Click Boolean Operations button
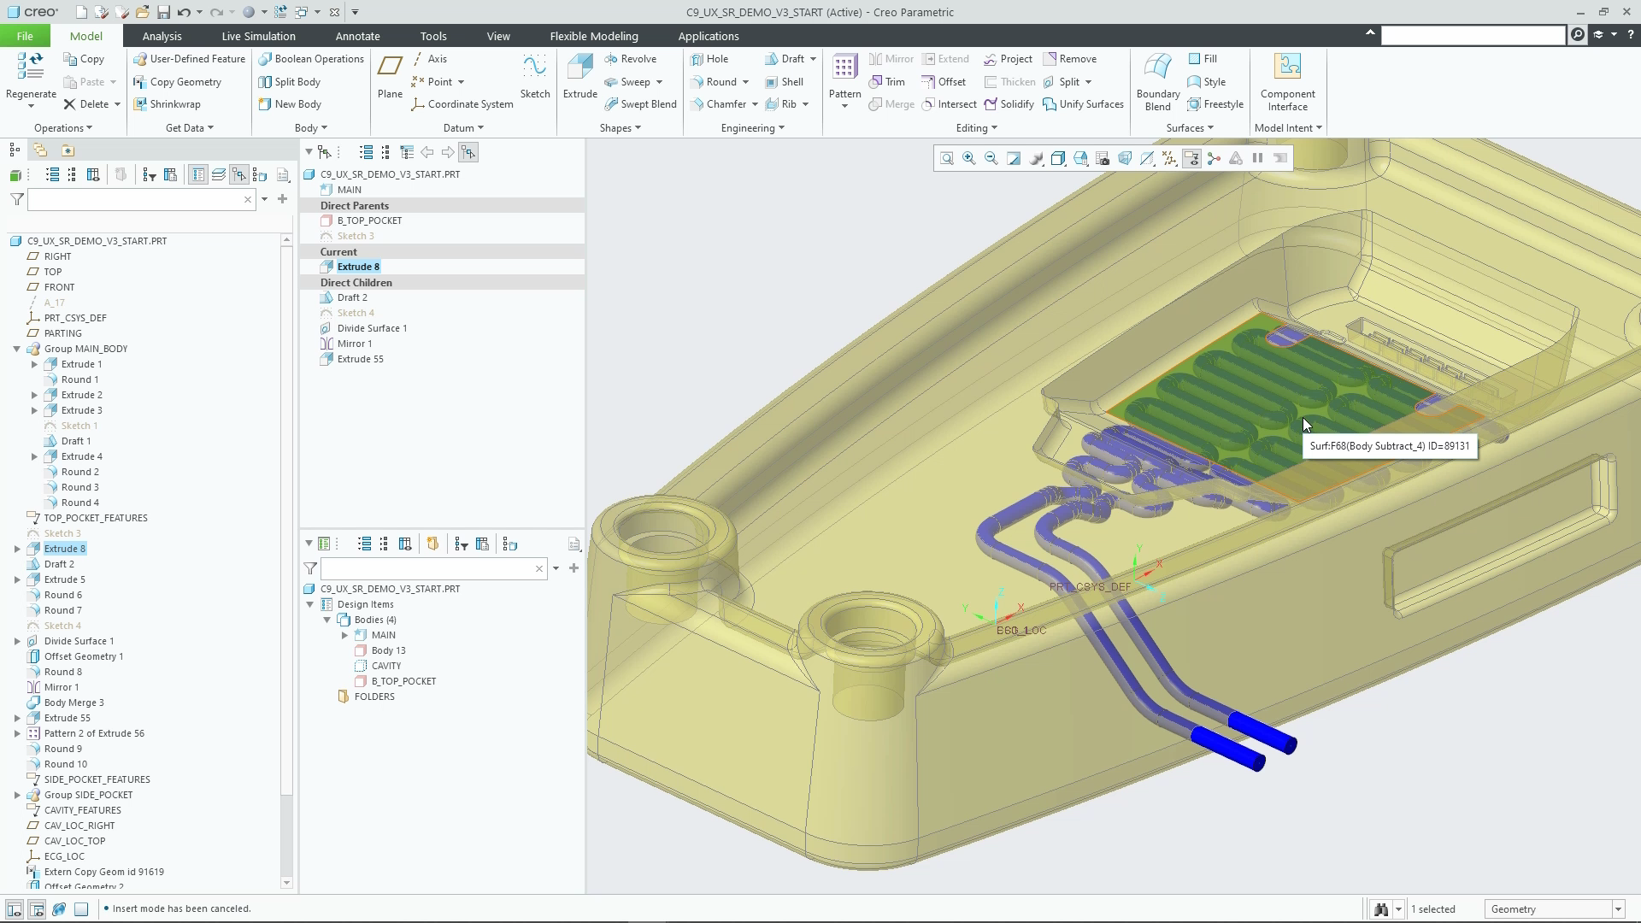 311,59
